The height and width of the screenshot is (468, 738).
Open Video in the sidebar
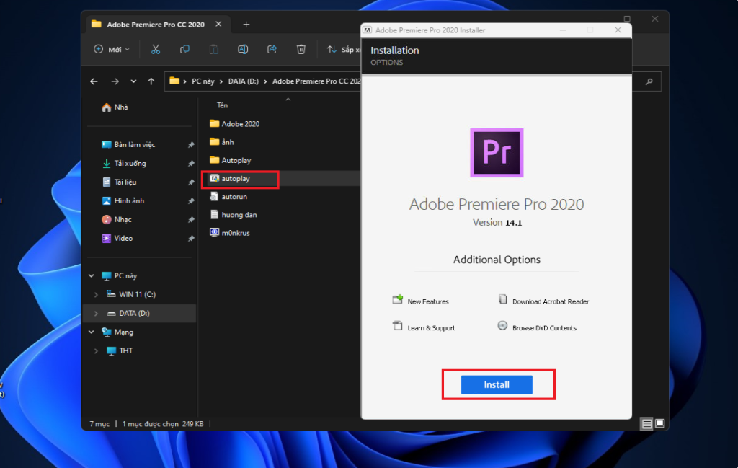(117, 239)
